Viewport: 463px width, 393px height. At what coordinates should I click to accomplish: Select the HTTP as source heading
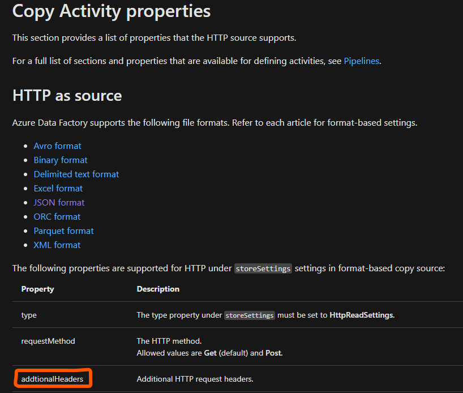coord(67,96)
